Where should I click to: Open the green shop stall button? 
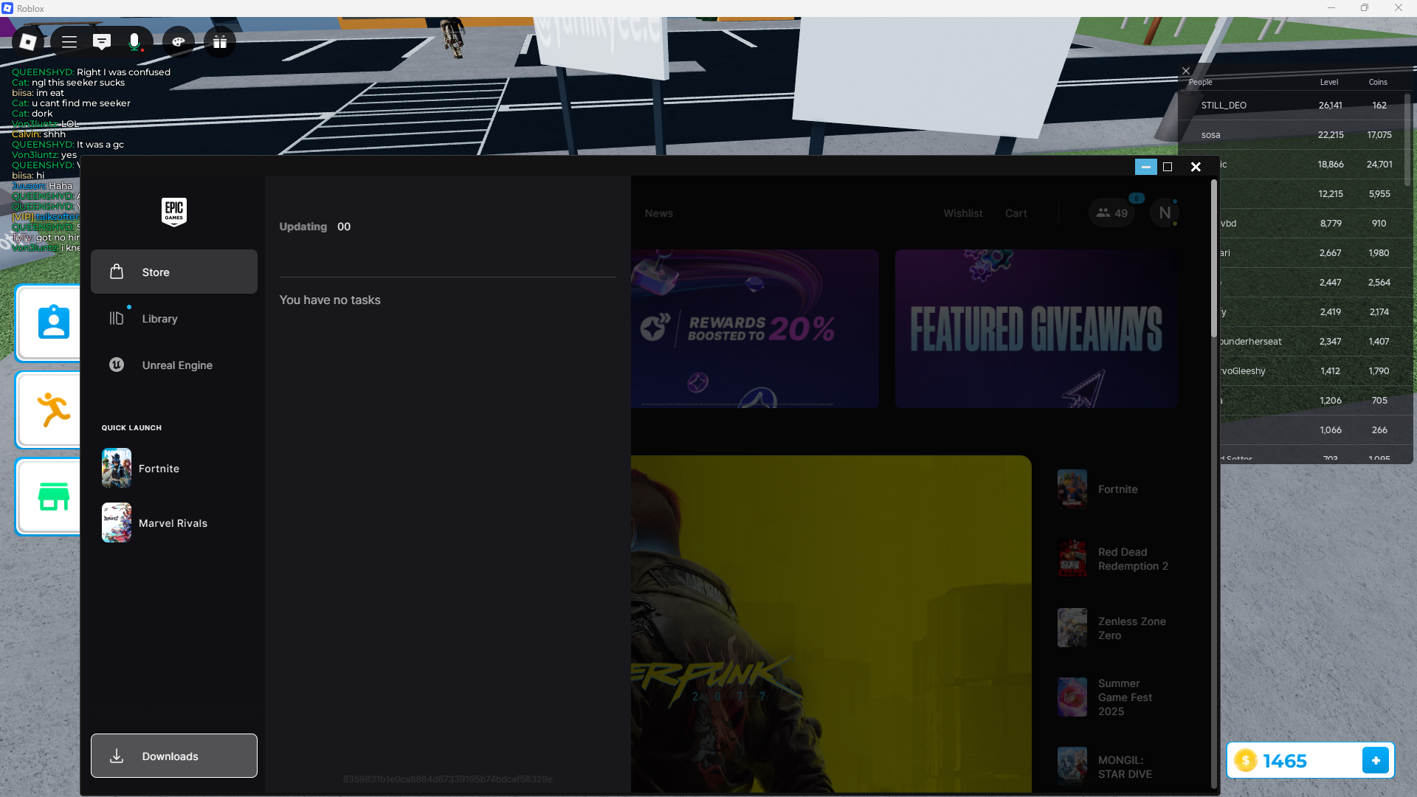click(x=49, y=497)
